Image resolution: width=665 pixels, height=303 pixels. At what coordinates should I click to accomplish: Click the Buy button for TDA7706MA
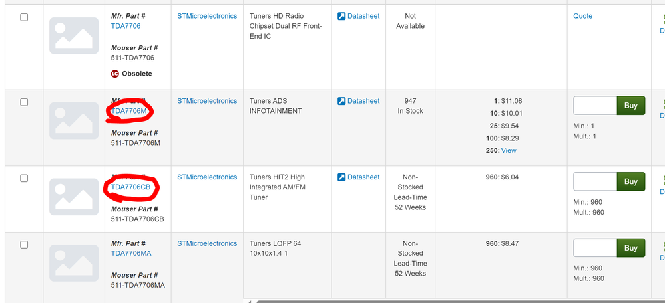pyautogui.click(x=630, y=248)
